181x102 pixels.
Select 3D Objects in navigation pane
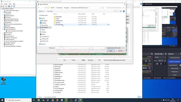45,21
